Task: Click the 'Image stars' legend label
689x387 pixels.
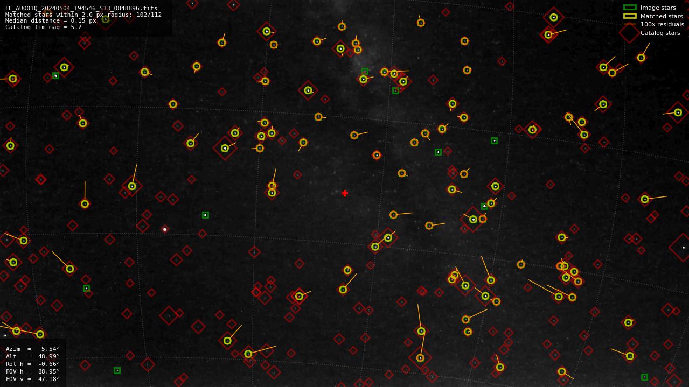Action: 658,8
